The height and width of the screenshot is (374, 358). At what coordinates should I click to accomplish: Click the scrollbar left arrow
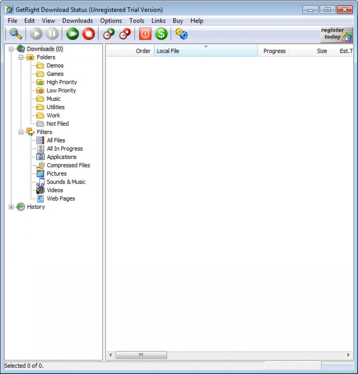110,355
